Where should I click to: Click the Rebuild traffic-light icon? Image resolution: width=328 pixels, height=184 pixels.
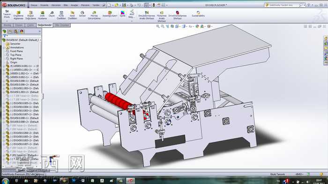154,5
